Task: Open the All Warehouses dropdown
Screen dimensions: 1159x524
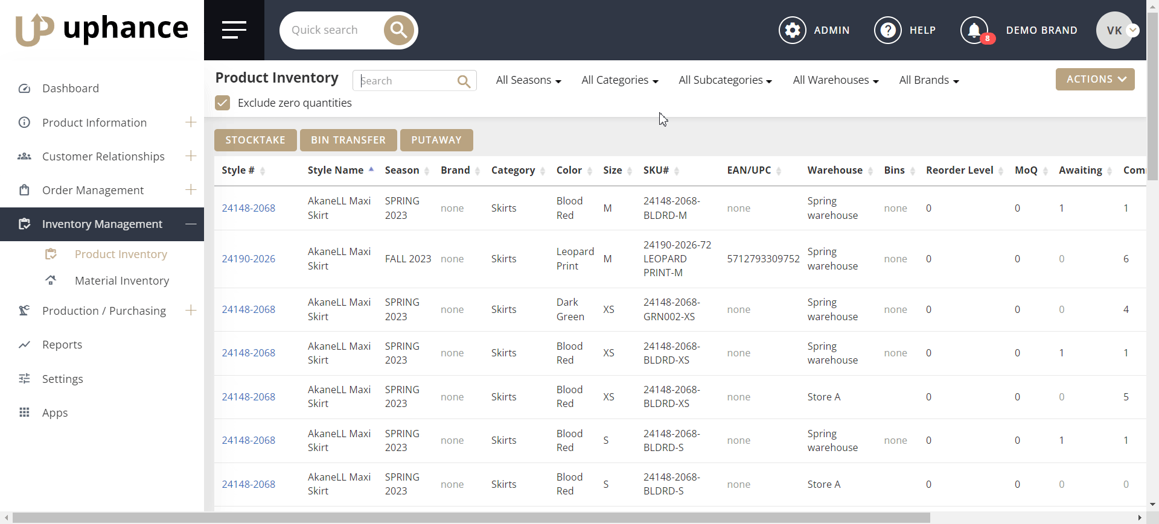Action: (x=835, y=80)
